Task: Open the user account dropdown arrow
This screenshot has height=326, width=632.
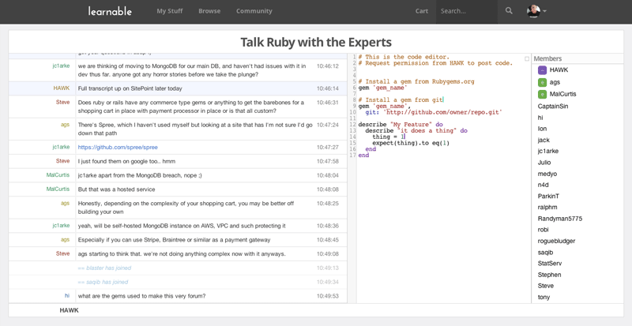Action: pyautogui.click(x=545, y=12)
